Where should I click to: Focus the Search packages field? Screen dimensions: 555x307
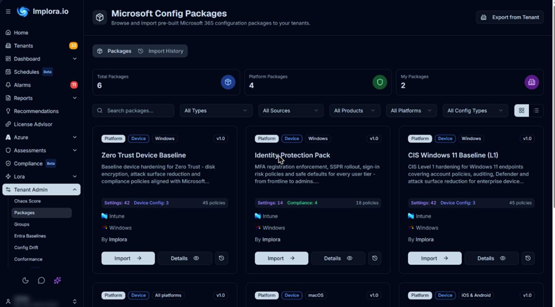pos(134,110)
